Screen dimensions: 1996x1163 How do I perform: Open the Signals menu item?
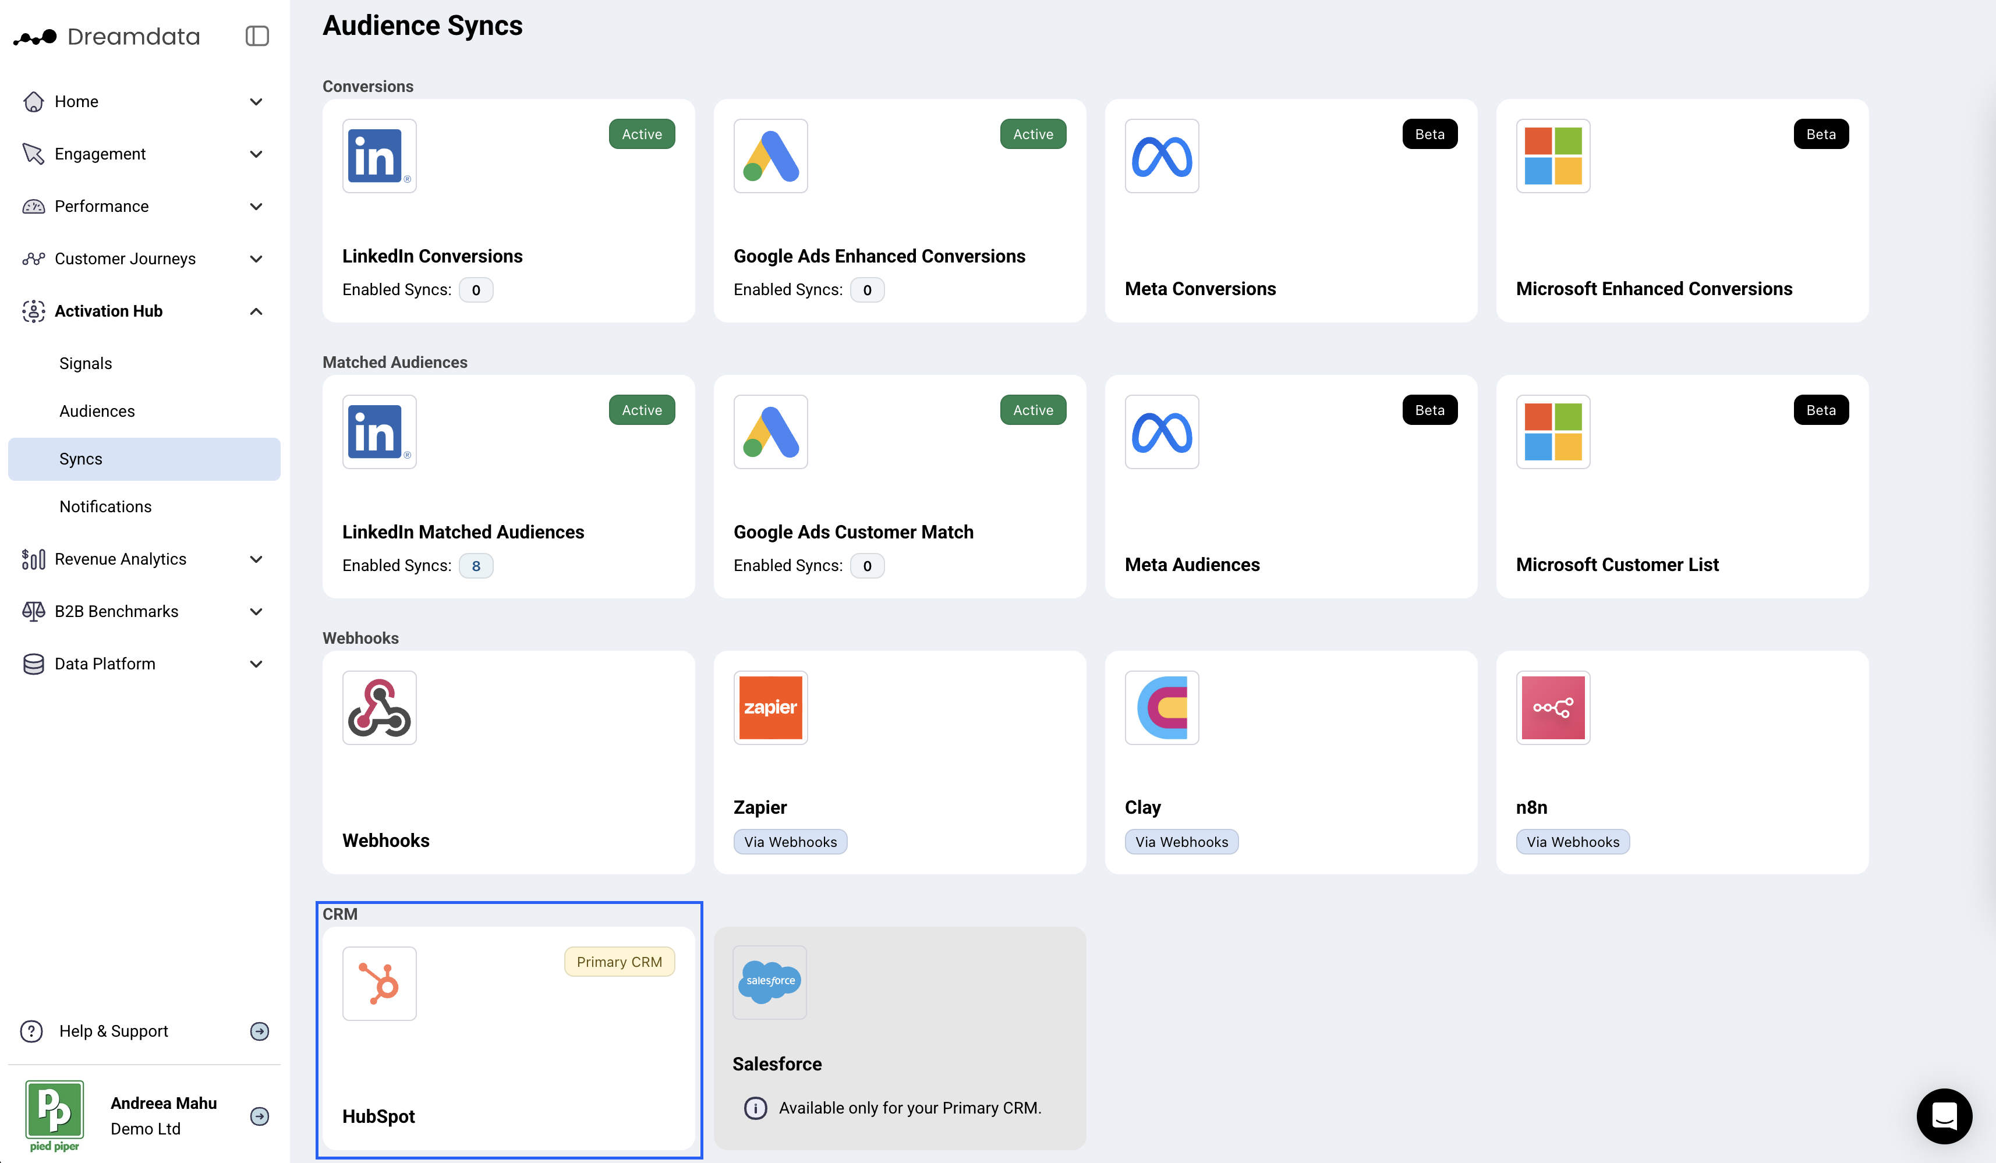point(86,363)
